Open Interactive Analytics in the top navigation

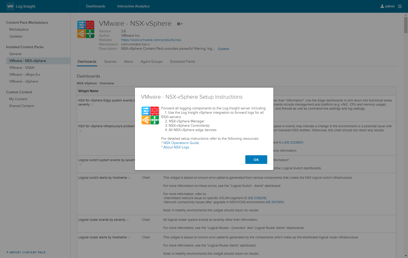[133, 6]
